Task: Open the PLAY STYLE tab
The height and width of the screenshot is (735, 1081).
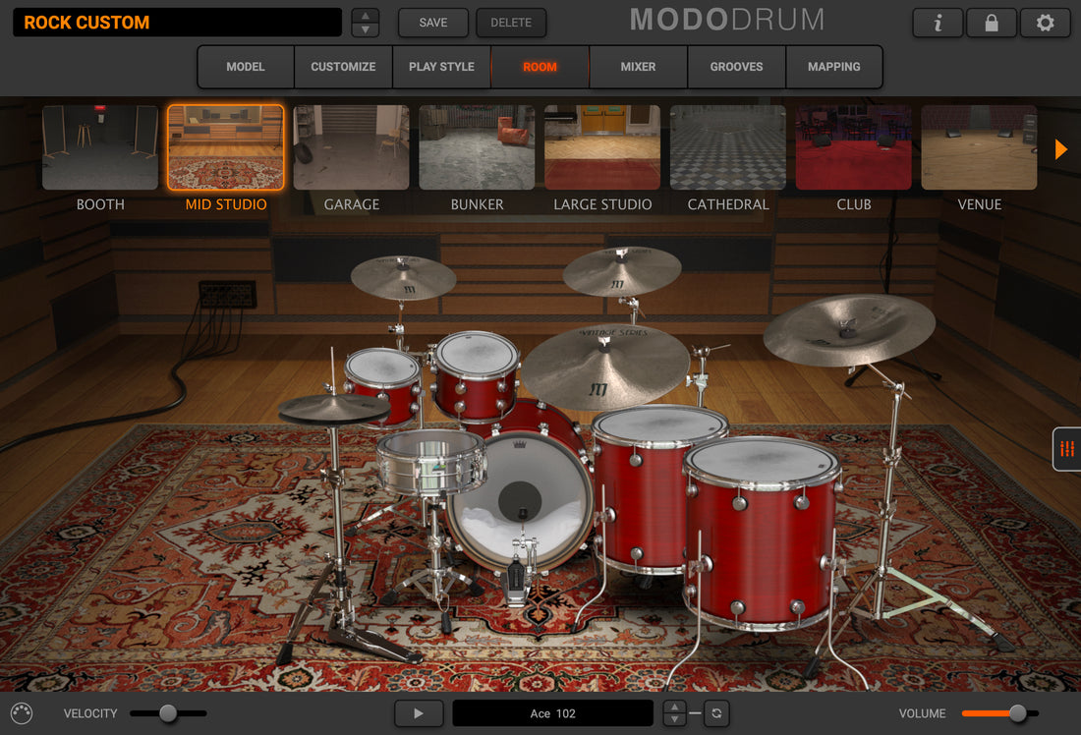Action: tap(441, 67)
